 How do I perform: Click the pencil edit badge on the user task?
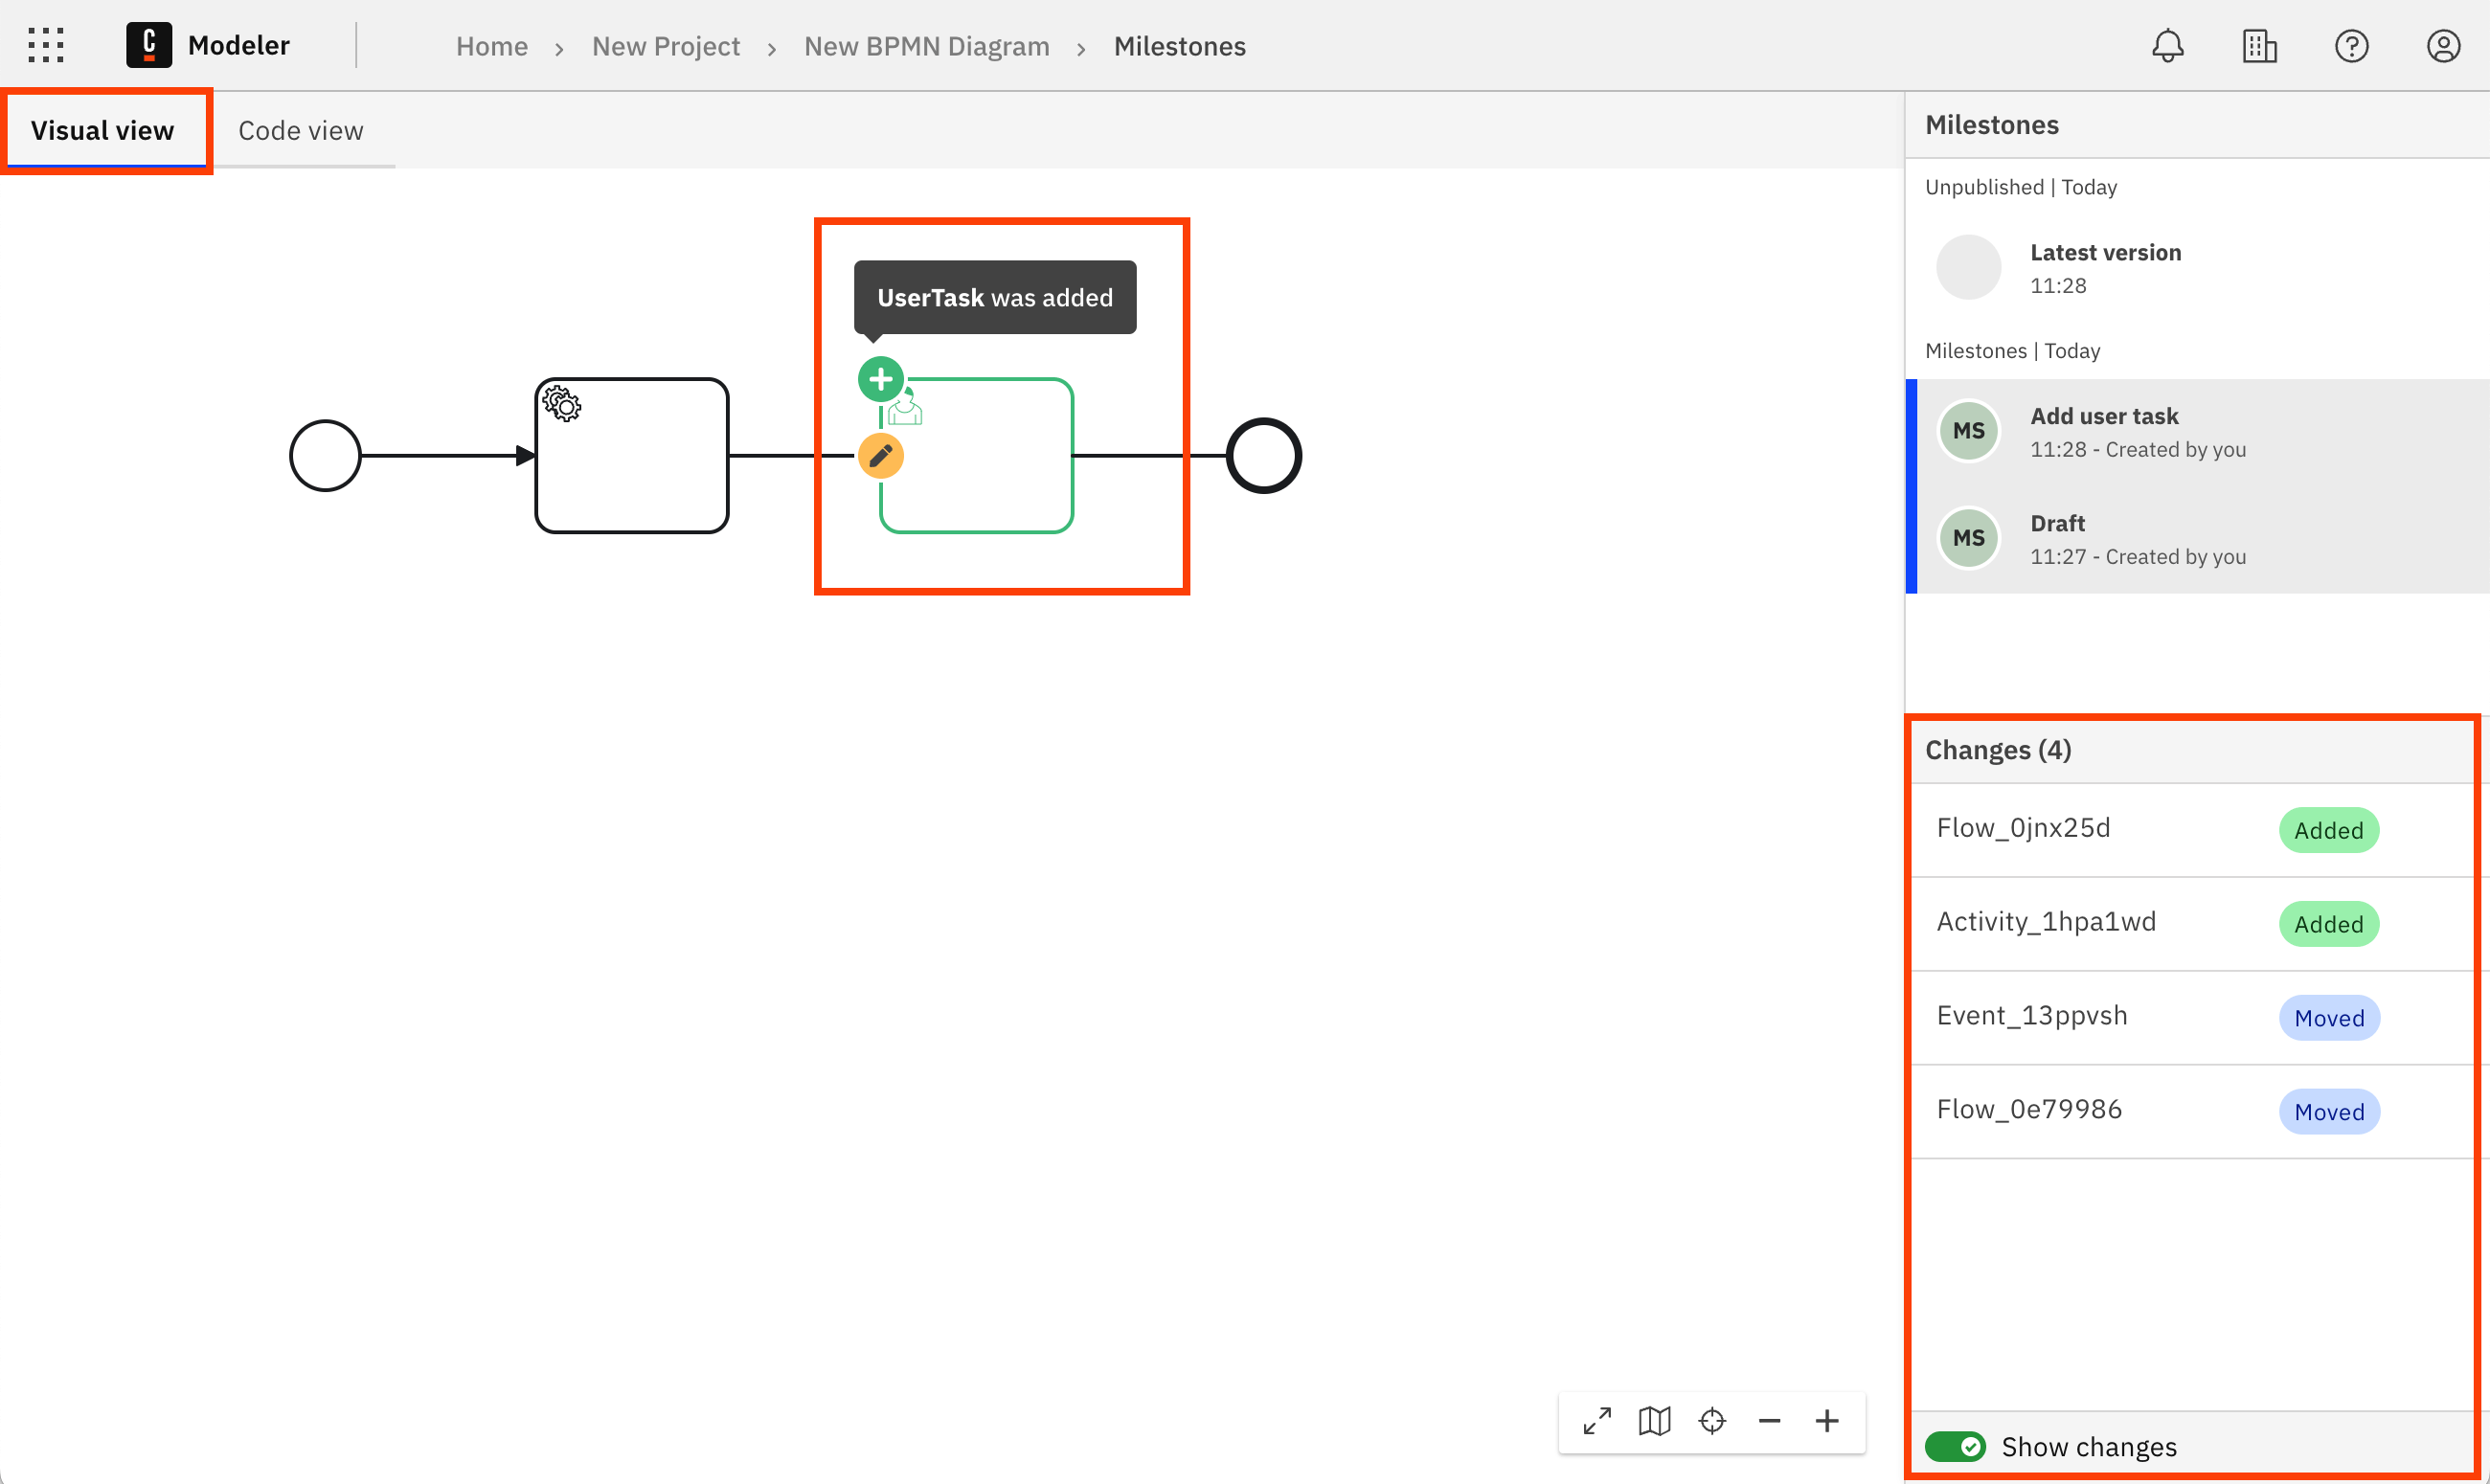click(880, 455)
